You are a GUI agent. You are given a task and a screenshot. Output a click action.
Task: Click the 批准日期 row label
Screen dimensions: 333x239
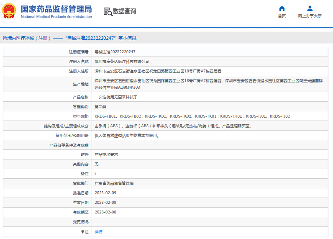81,193
